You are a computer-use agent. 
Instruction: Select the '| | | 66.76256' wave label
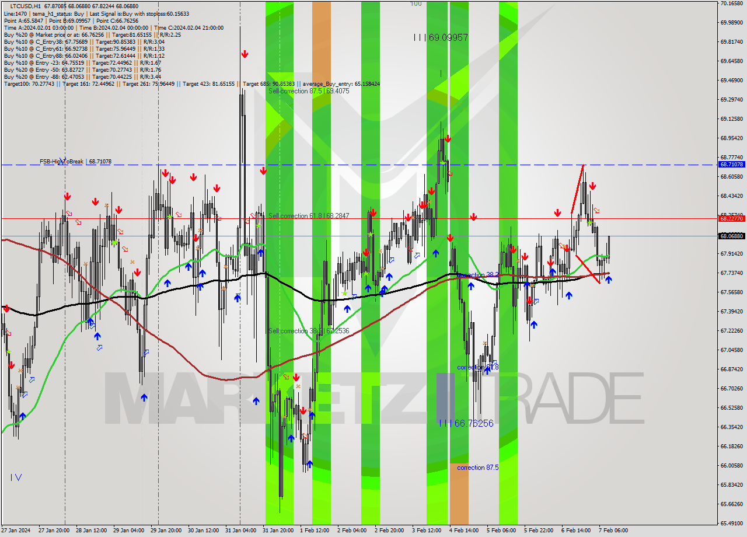click(x=466, y=423)
